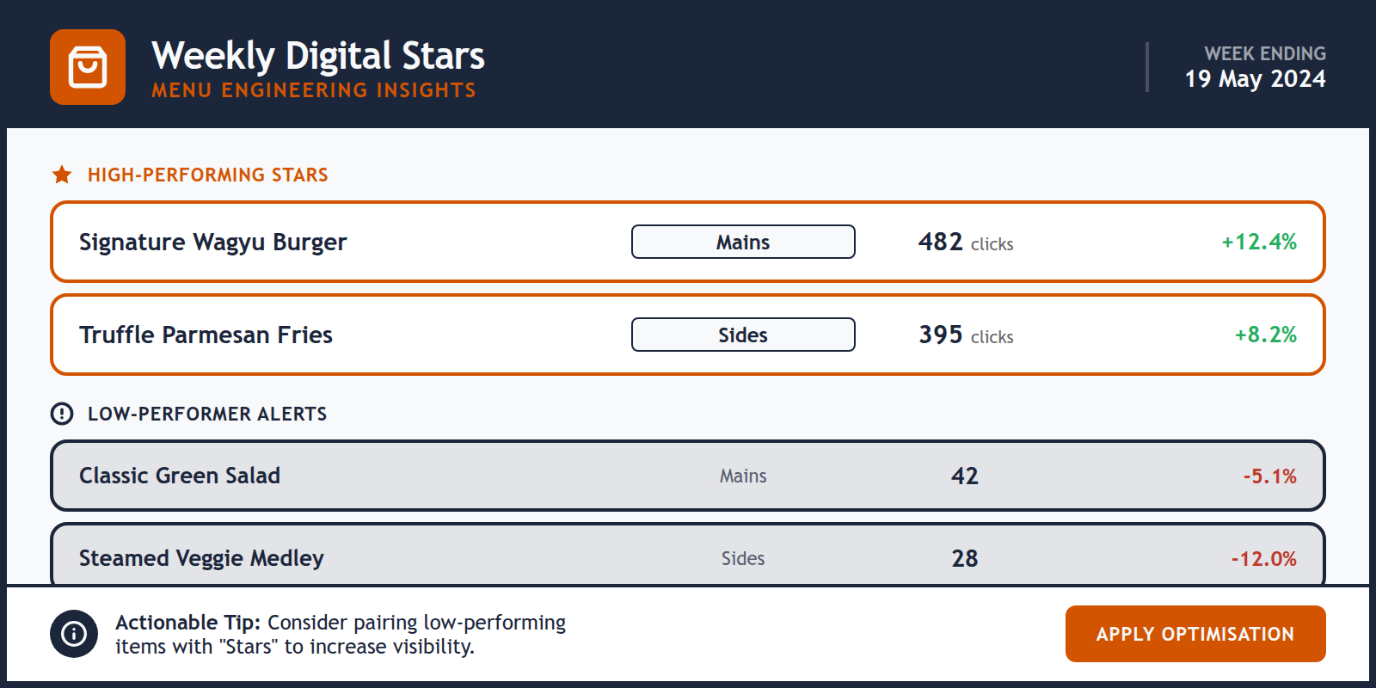This screenshot has height=688, width=1376.
Task: Expand the Low-Performer Alerts section
Action: click(x=206, y=414)
